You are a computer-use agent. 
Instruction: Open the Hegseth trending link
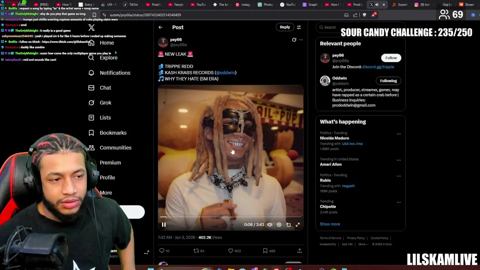pos(348,186)
